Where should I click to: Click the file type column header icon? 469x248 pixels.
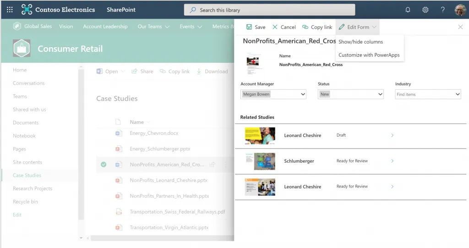(x=118, y=122)
